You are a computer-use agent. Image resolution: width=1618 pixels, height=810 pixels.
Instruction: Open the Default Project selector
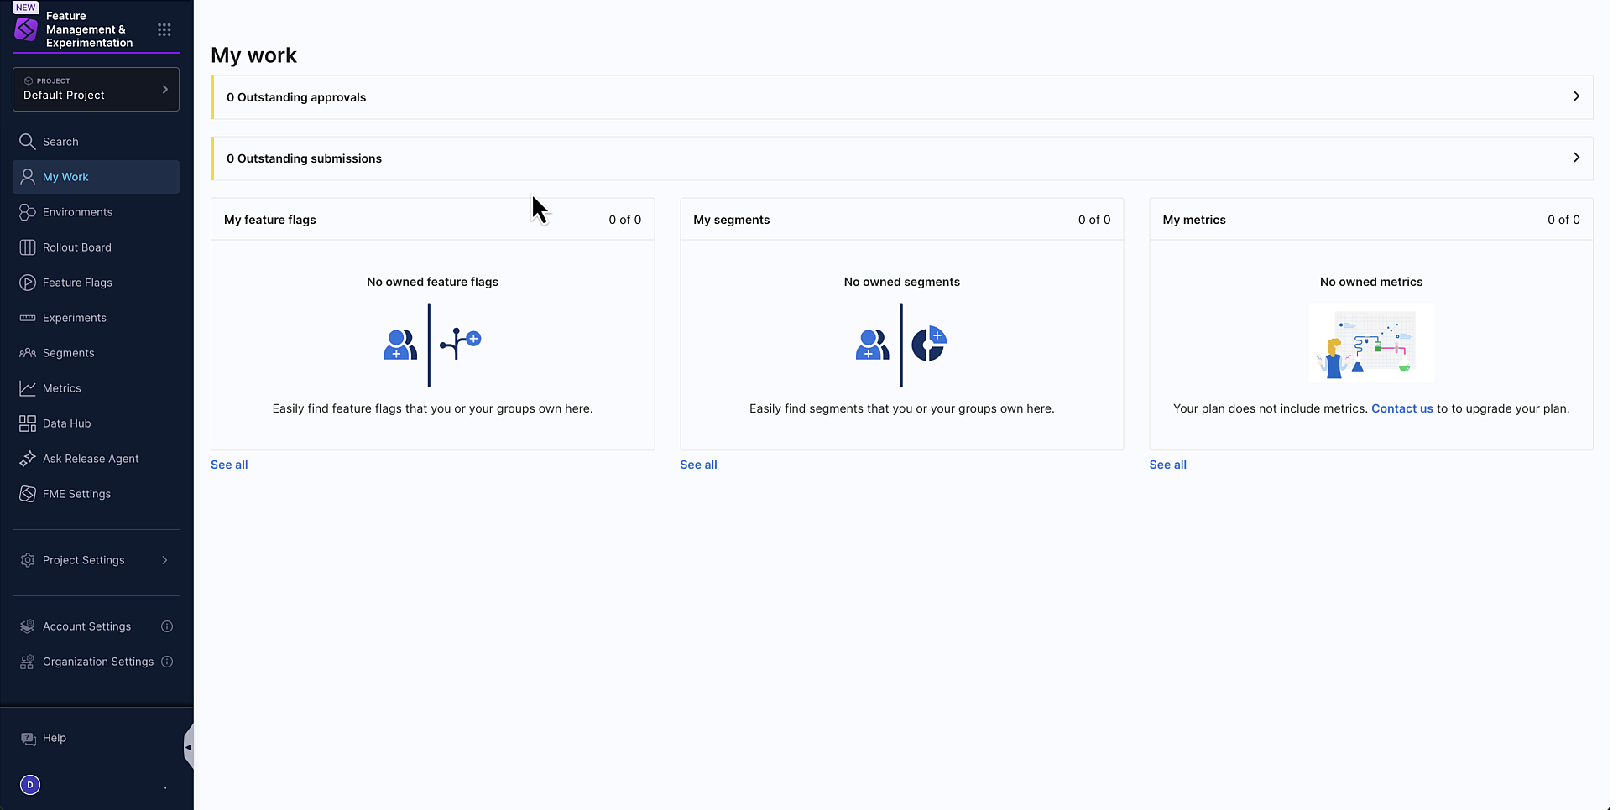(96, 89)
